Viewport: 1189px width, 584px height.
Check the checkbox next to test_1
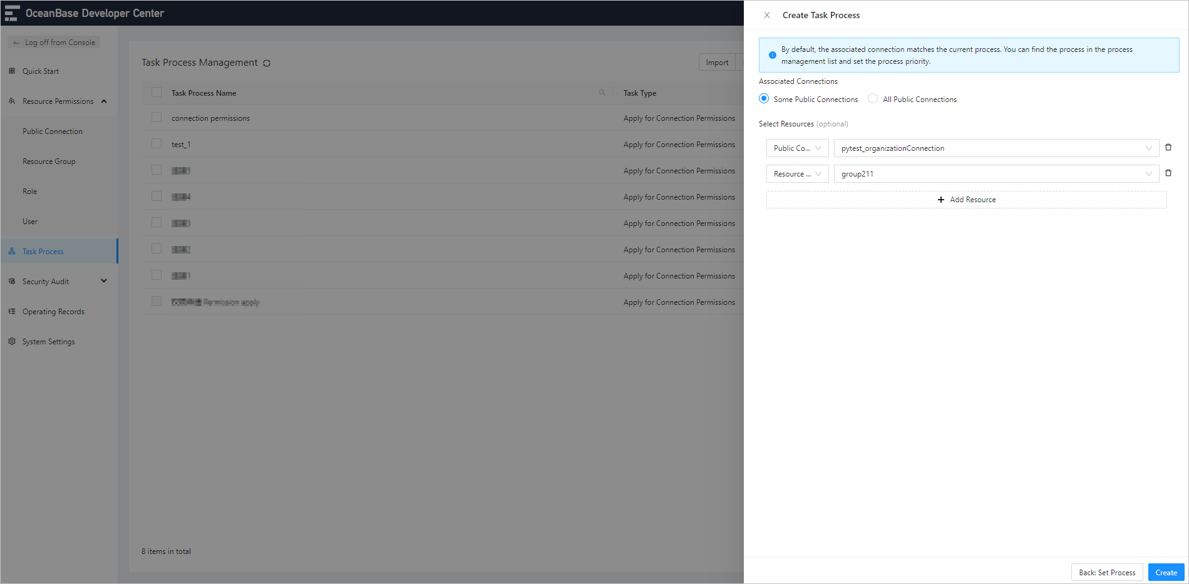pyautogui.click(x=156, y=143)
